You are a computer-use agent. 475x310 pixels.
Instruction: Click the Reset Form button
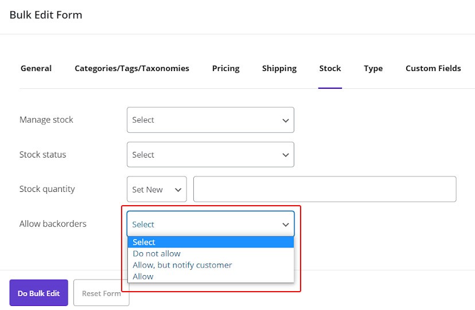click(102, 293)
